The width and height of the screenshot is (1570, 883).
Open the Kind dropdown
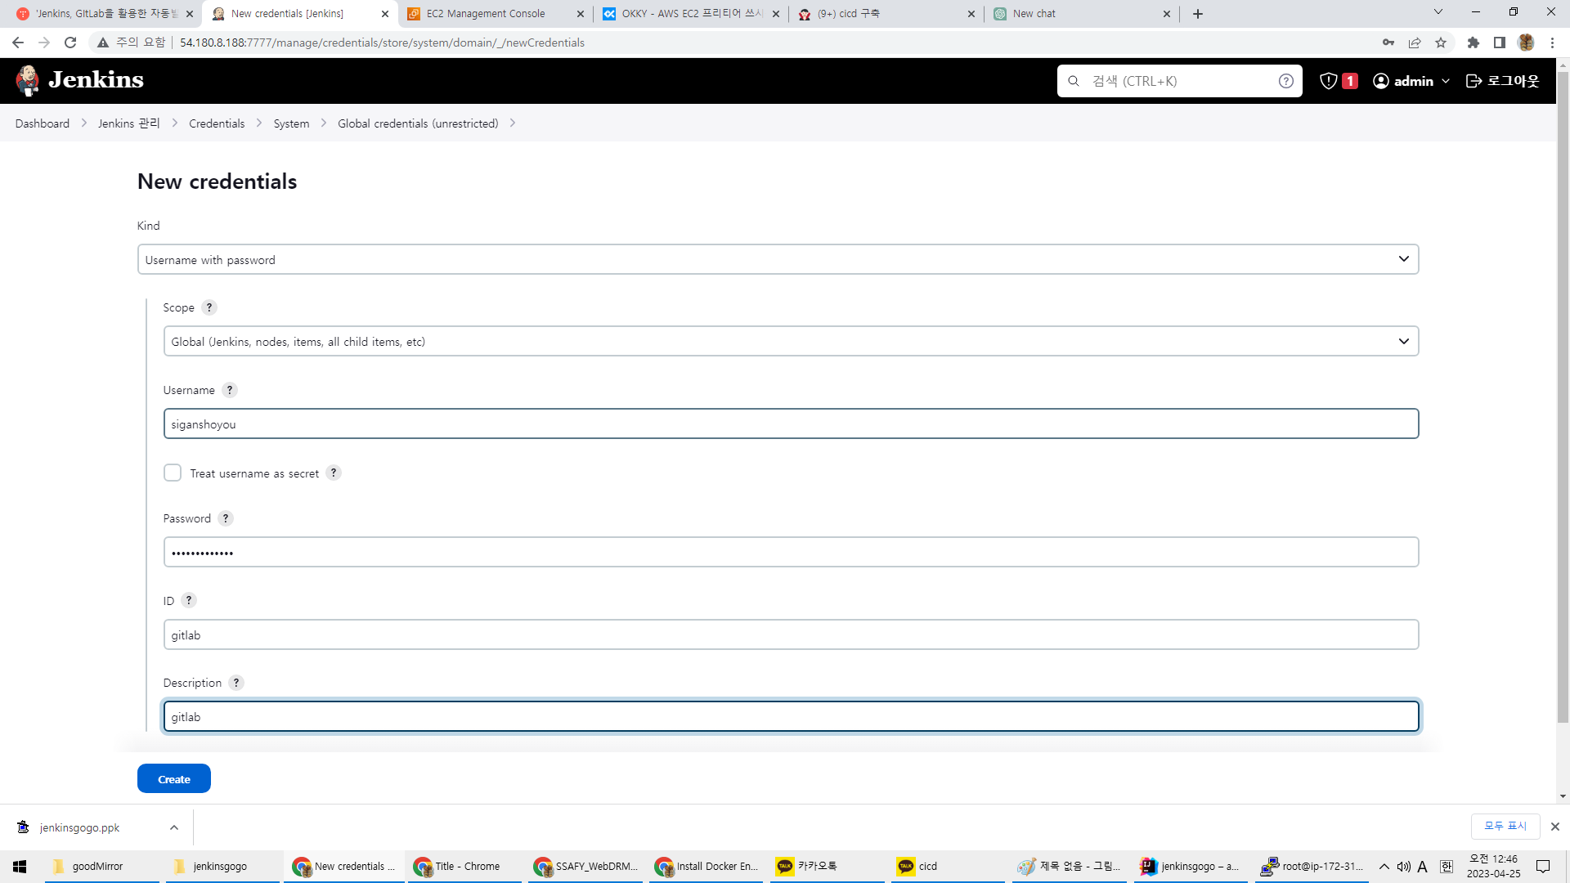tap(777, 259)
